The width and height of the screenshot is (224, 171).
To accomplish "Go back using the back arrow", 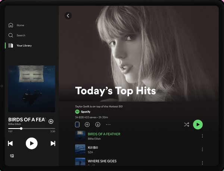I will coord(68,16).
